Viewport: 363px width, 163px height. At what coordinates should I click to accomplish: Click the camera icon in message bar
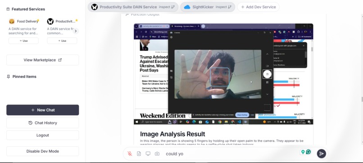(157, 154)
